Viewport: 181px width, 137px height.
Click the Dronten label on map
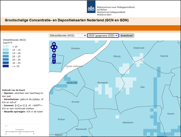[76, 48]
